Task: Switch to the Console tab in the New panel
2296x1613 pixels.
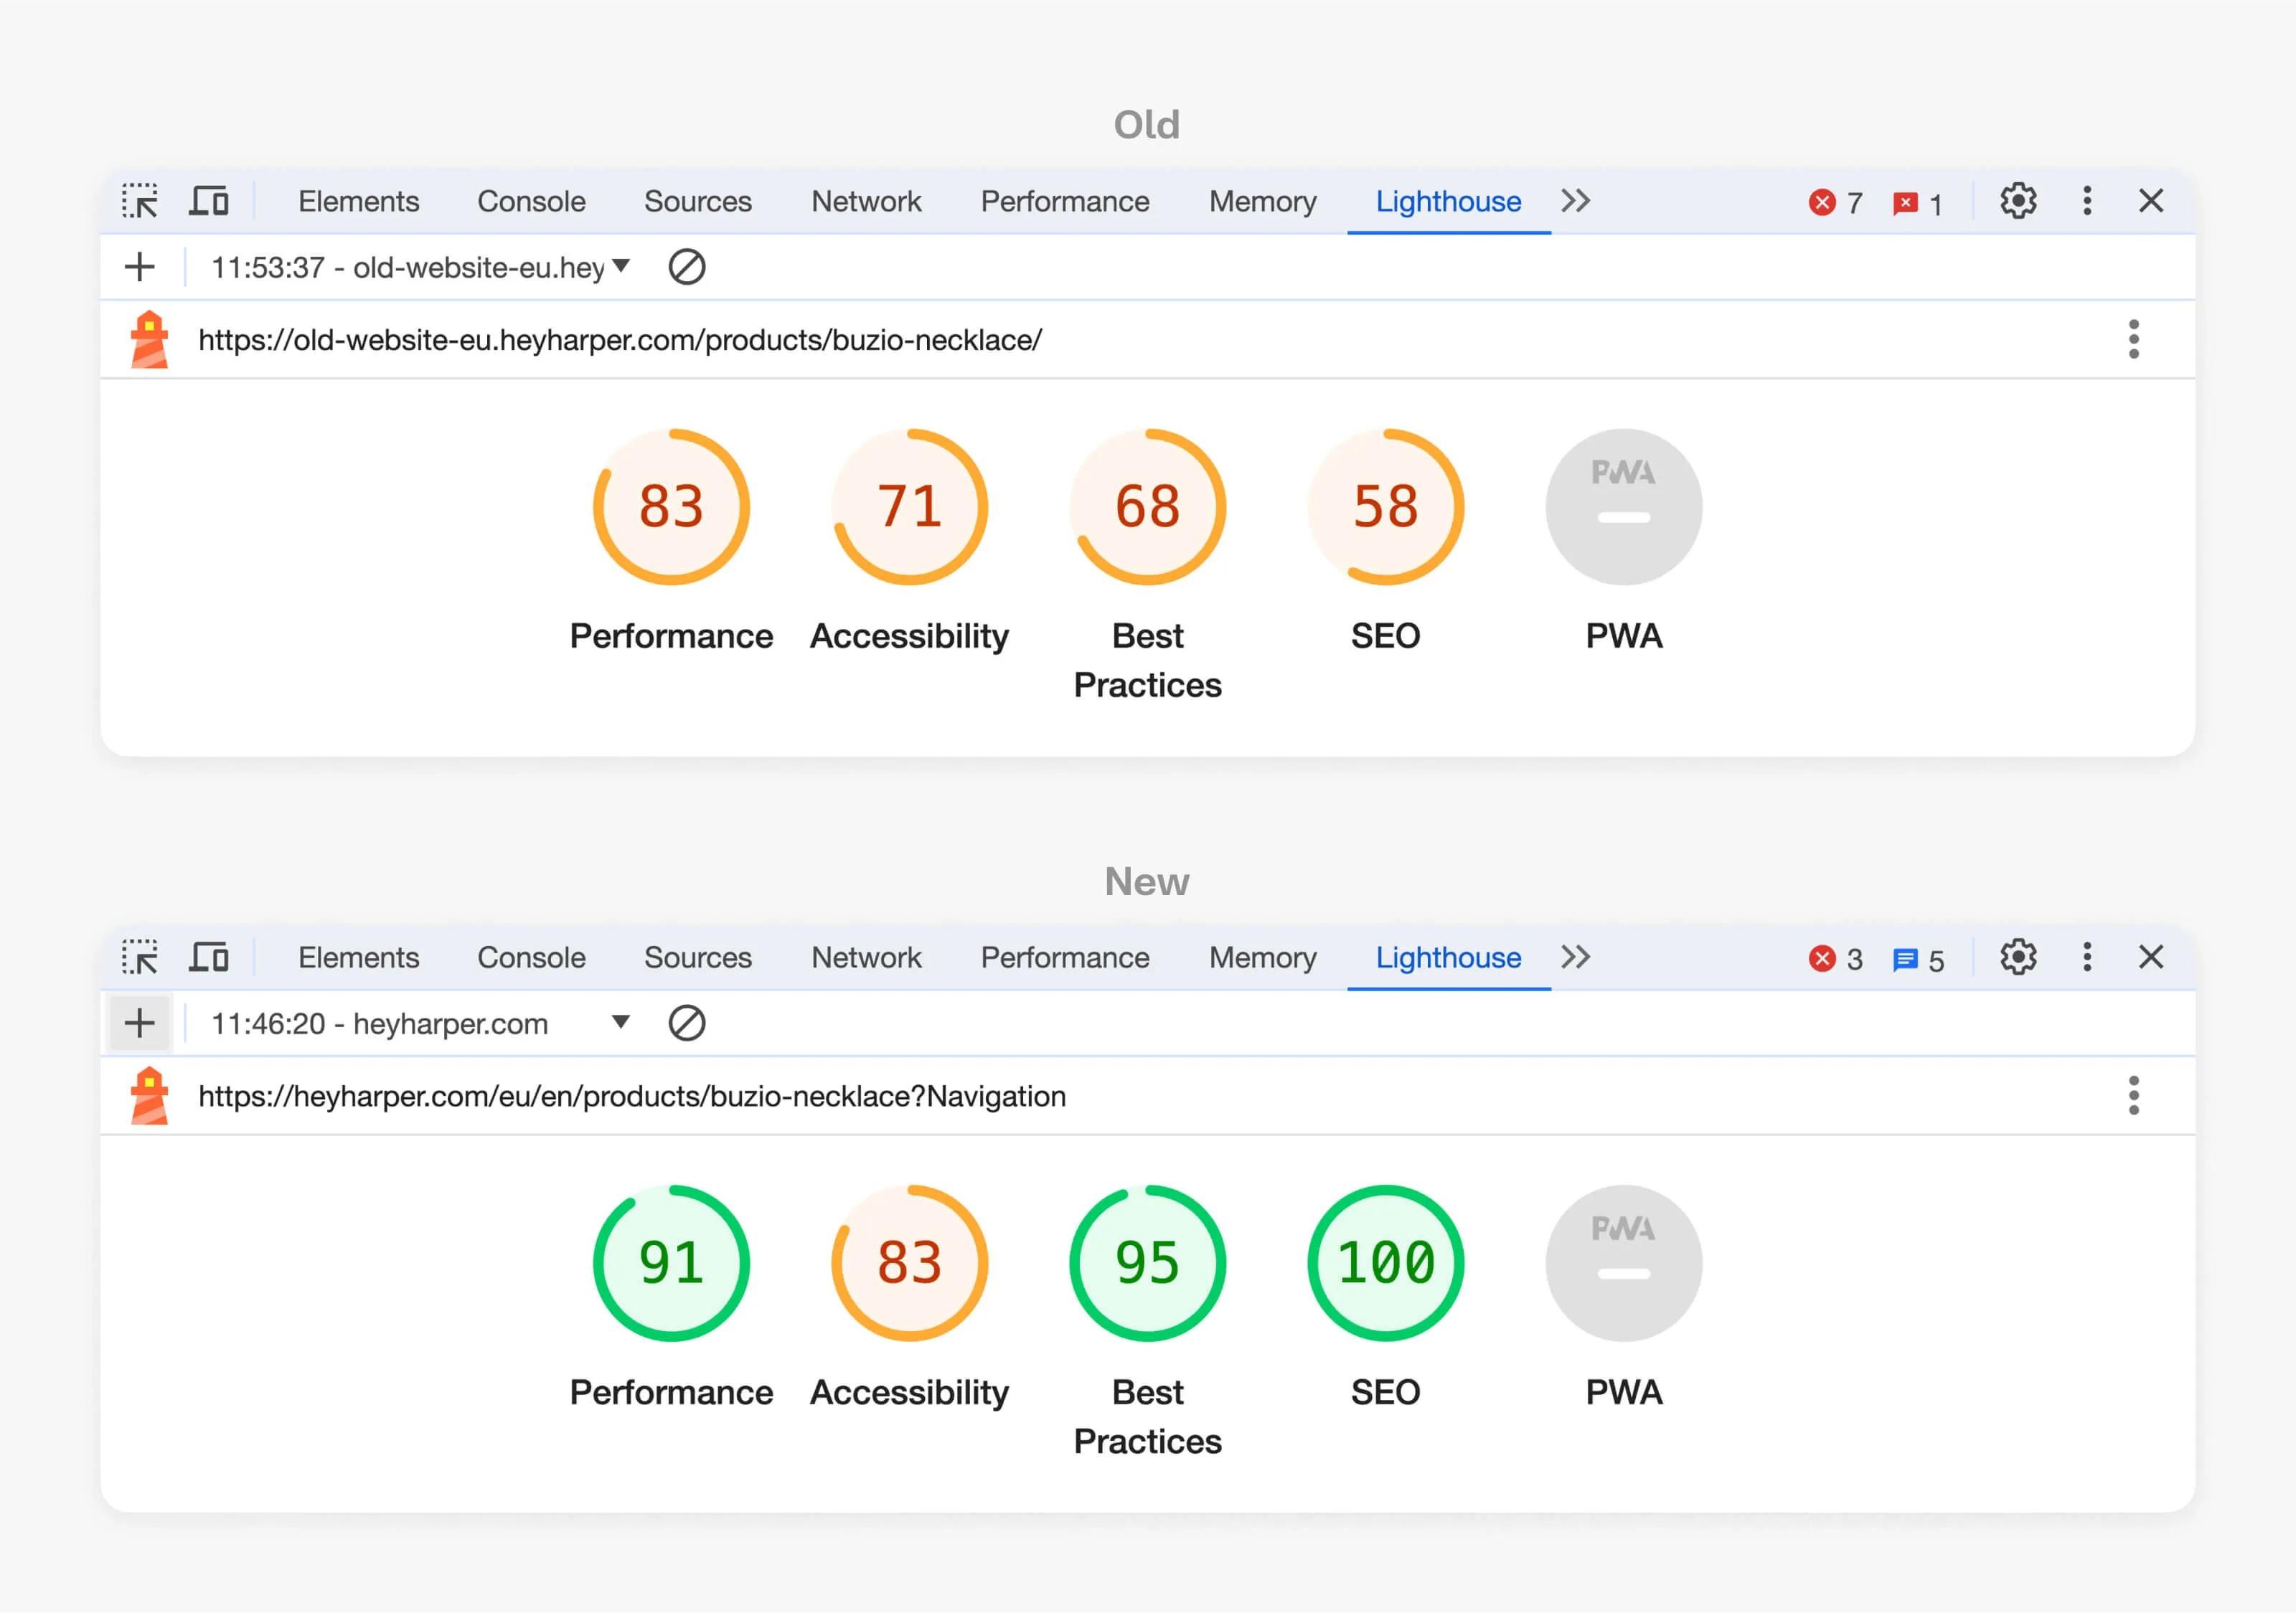Action: tap(531, 957)
